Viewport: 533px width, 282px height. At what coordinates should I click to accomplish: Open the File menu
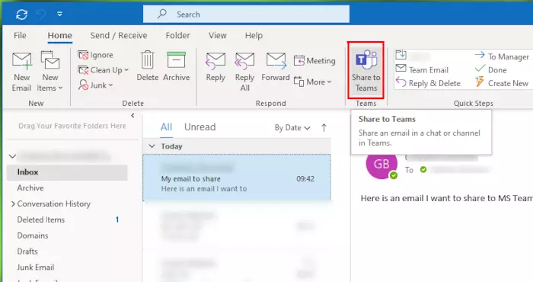click(20, 35)
